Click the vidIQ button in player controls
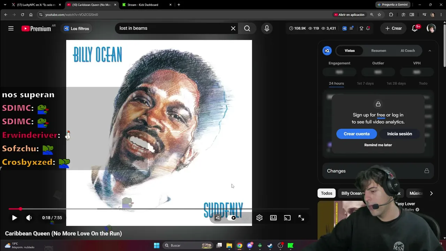The width and height of the screenshot is (446, 251). [217, 218]
